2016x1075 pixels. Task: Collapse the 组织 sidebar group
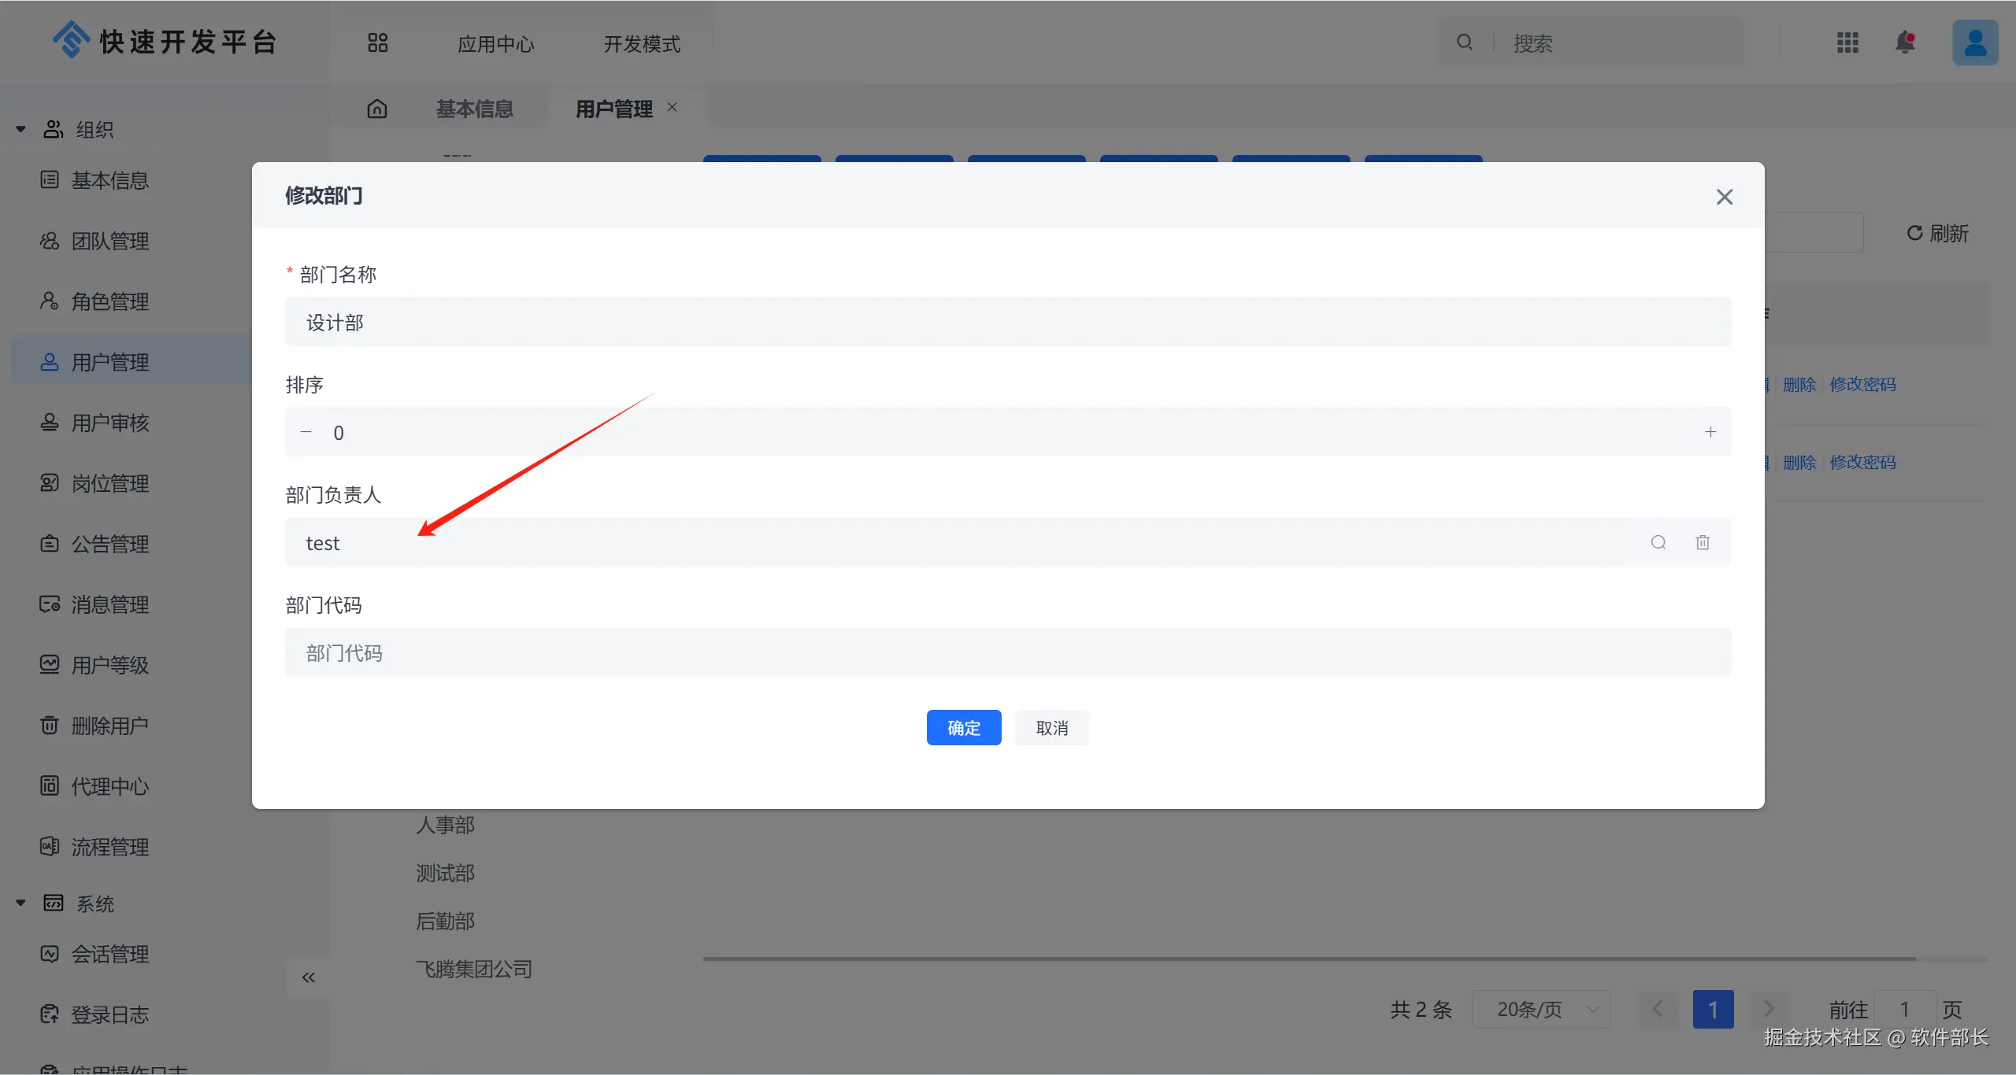pos(21,129)
